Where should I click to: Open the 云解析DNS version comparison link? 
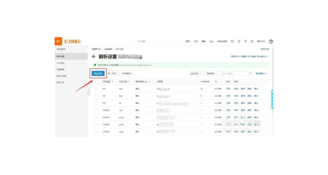click(249, 56)
